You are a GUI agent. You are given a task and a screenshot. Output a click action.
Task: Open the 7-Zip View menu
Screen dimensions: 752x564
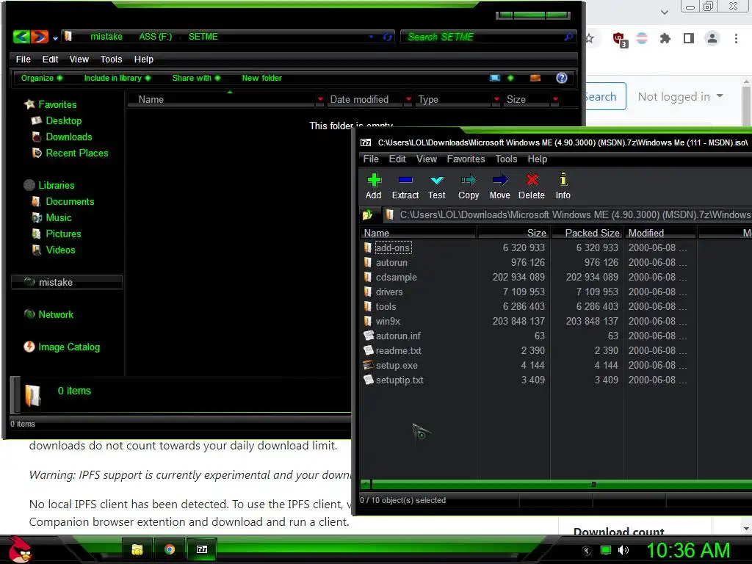pyautogui.click(x=427, y=159)
